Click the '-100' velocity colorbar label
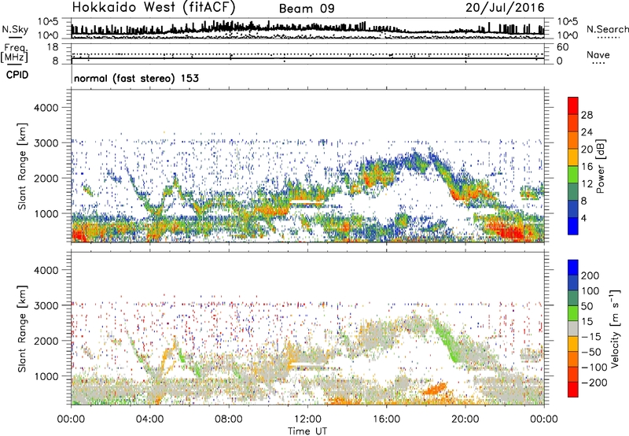Screen dimensions: 629x436 coord(594,368)
